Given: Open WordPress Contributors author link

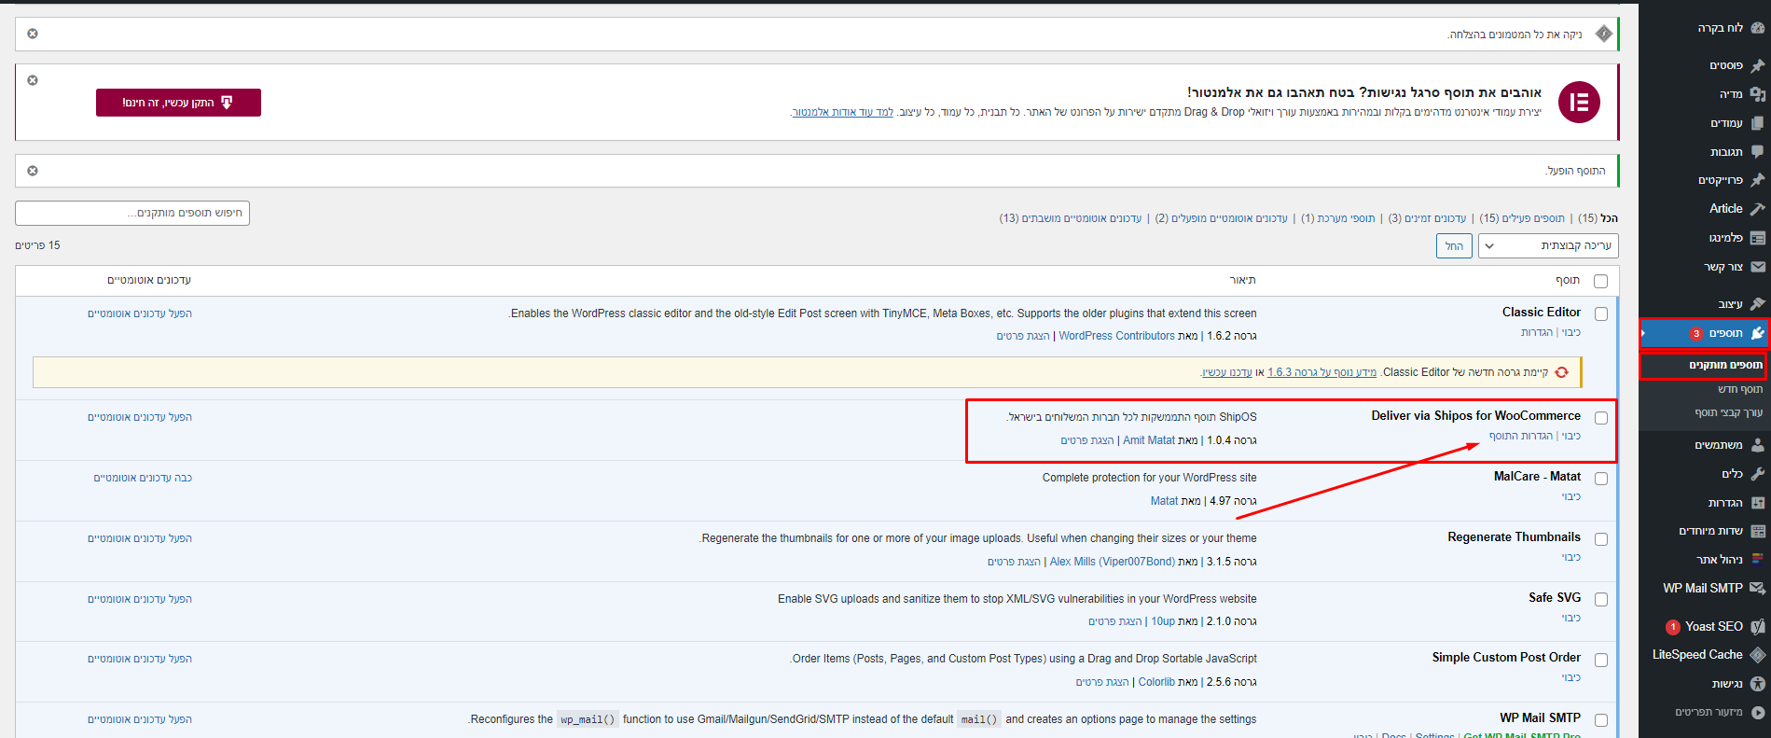Looking at the screenshot, I should pyautogui.click(x=1116, y=336).
